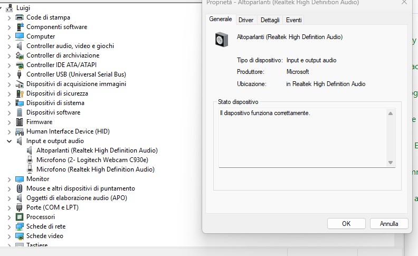This screenshot has height=256, width=418.
Task: Click the Code di stampa printer icon
Action: (x=20, y=17)
